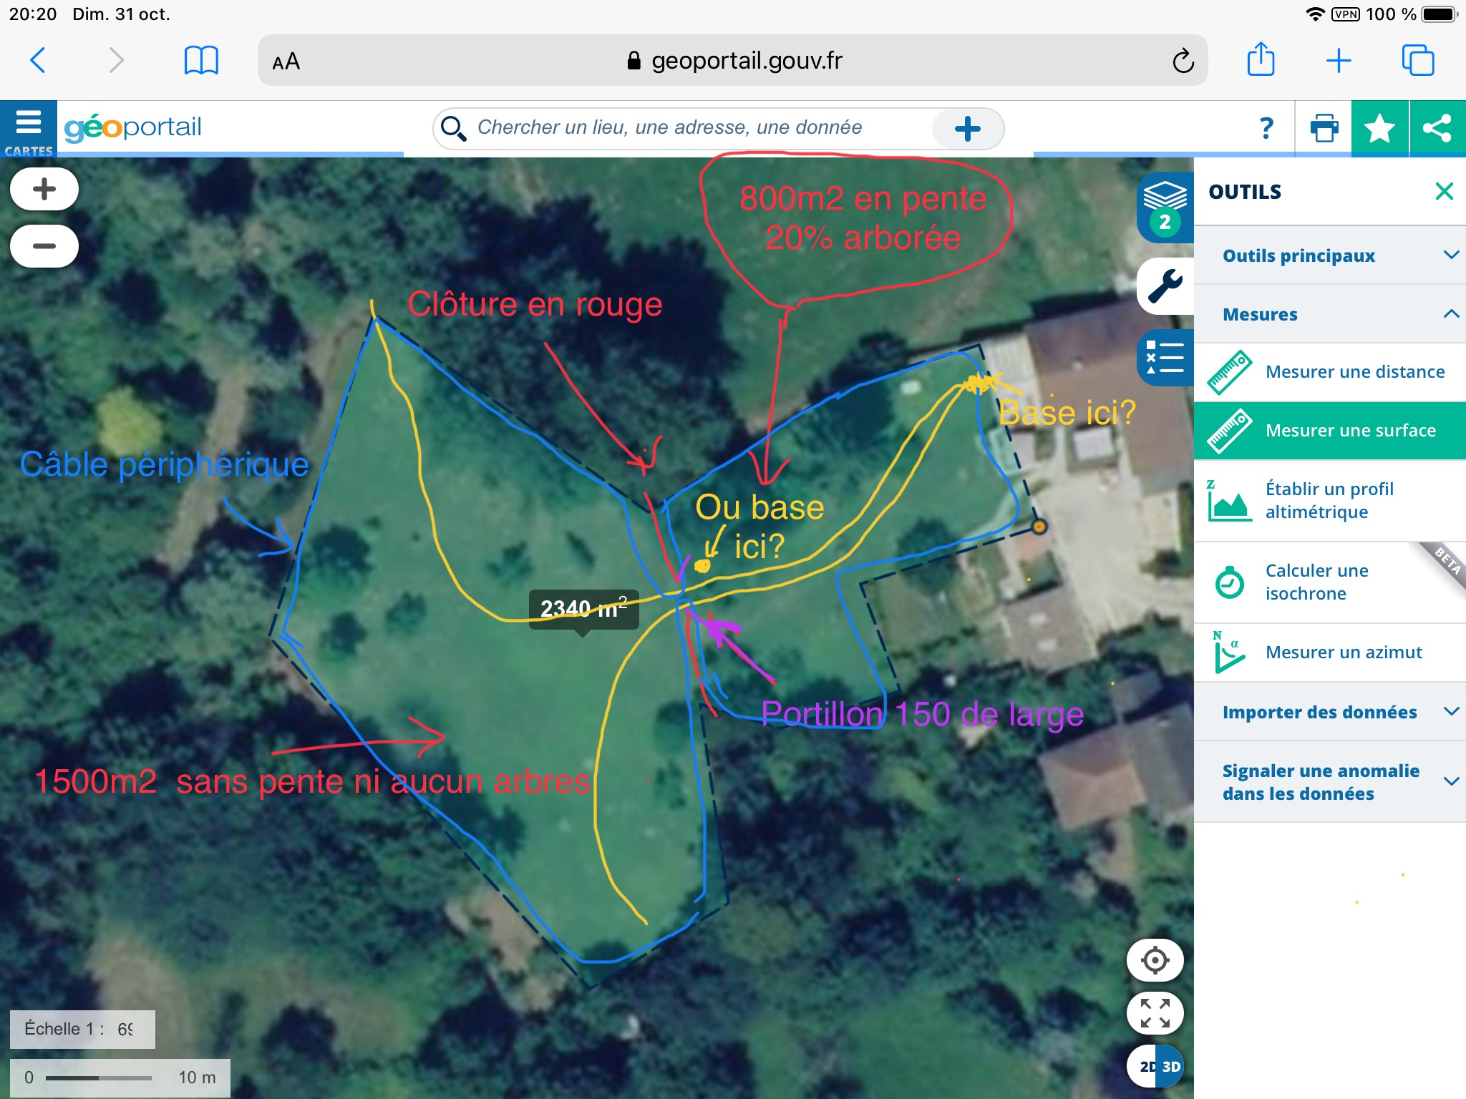The height and width of the screenshot is (1099, 1466).
Task: Tap the Échelle scale field
Action: click(x=82, y=1029)
